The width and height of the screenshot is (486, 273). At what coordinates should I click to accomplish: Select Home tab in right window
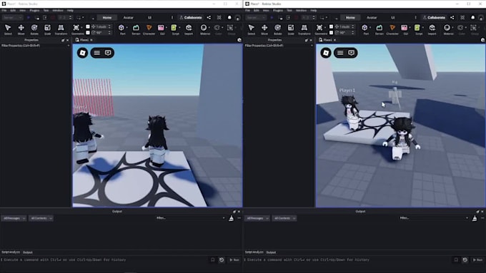click(350, 18)
